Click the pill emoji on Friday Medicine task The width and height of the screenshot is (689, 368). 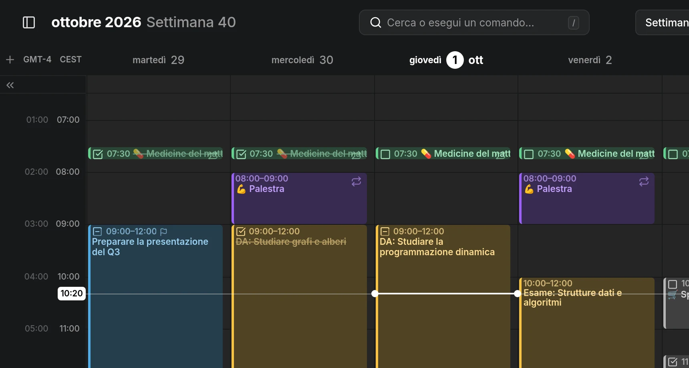pos(570,154)
